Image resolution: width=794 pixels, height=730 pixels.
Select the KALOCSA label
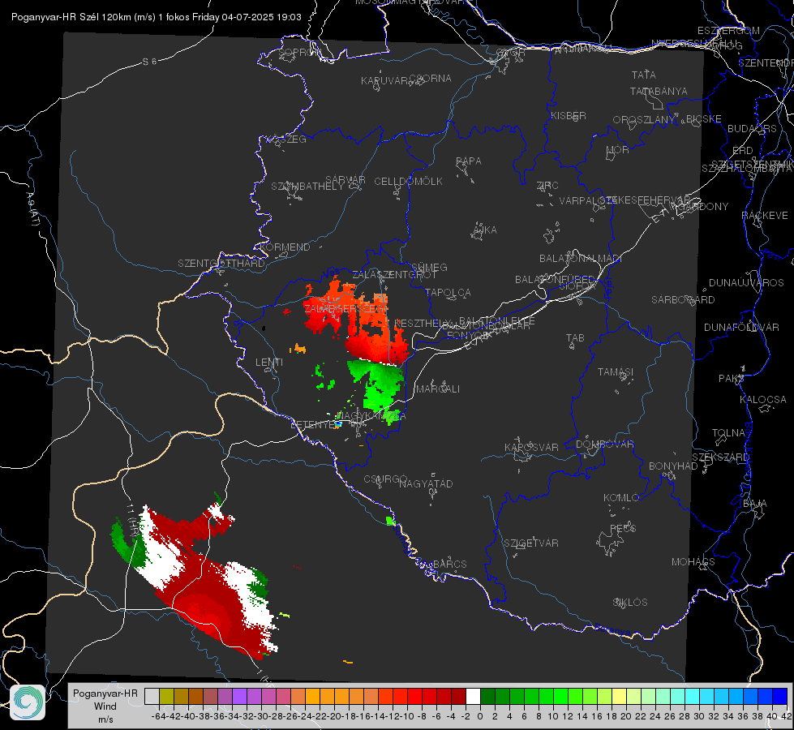click(763, 400)
